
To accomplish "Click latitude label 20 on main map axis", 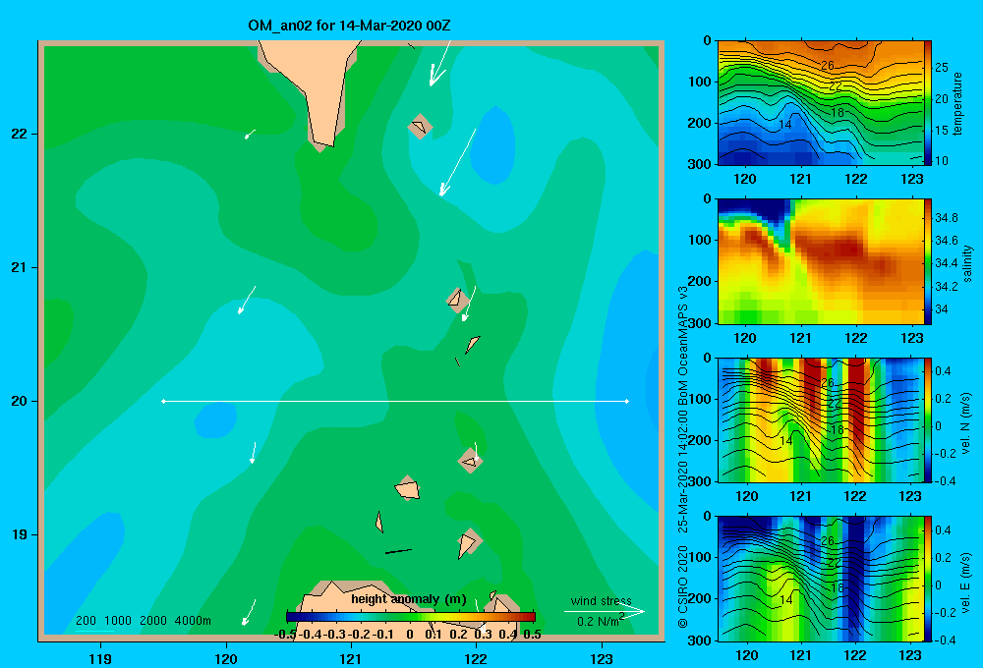I will click(20, 401).
